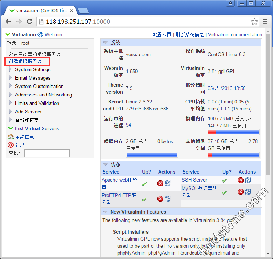Click the virtual memory usage bar

tap(152, 155)
